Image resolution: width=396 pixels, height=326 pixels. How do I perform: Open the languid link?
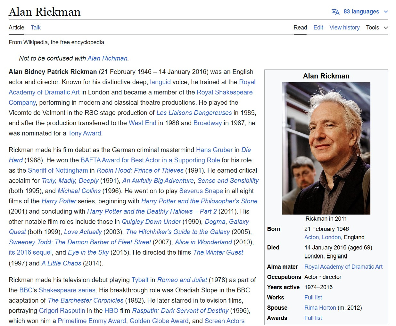(x=160, y=82)
